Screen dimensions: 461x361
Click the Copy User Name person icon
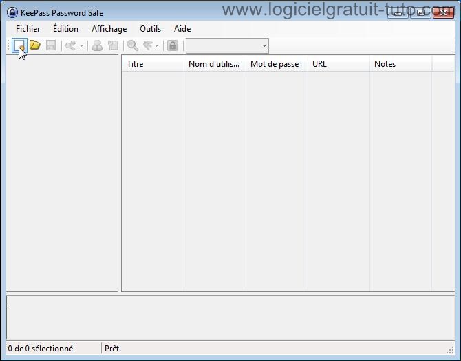97,45
